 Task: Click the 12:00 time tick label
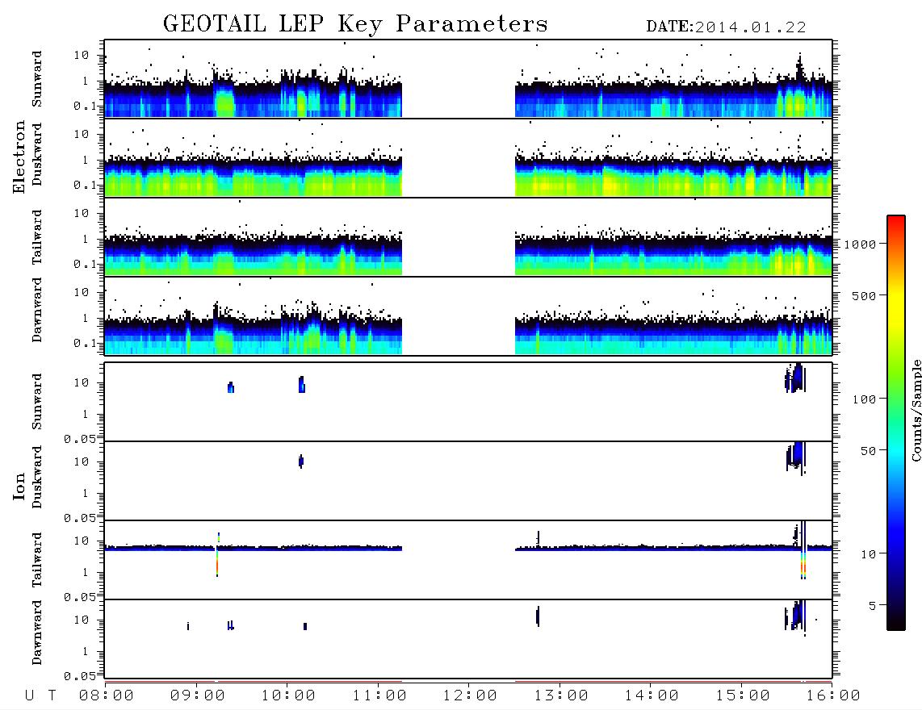click(x=470, y=696)
